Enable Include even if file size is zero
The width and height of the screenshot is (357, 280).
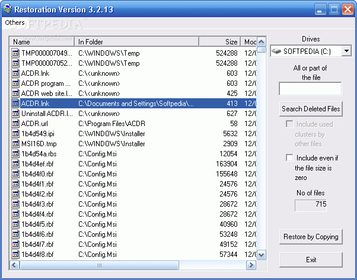tap(289, 158)
